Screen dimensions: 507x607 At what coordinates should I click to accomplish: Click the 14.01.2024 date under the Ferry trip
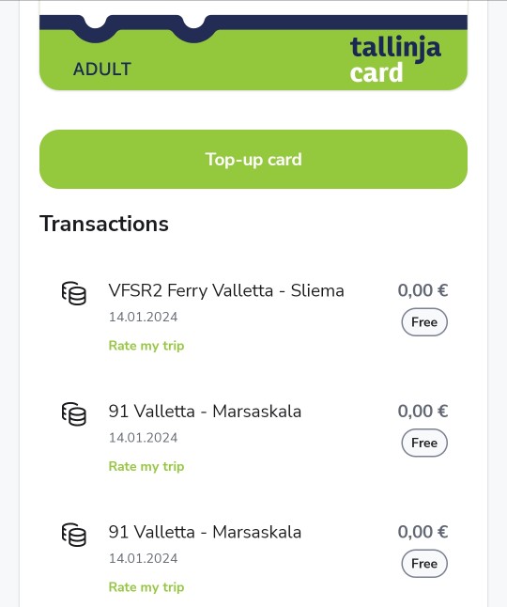tap(143, 317)
